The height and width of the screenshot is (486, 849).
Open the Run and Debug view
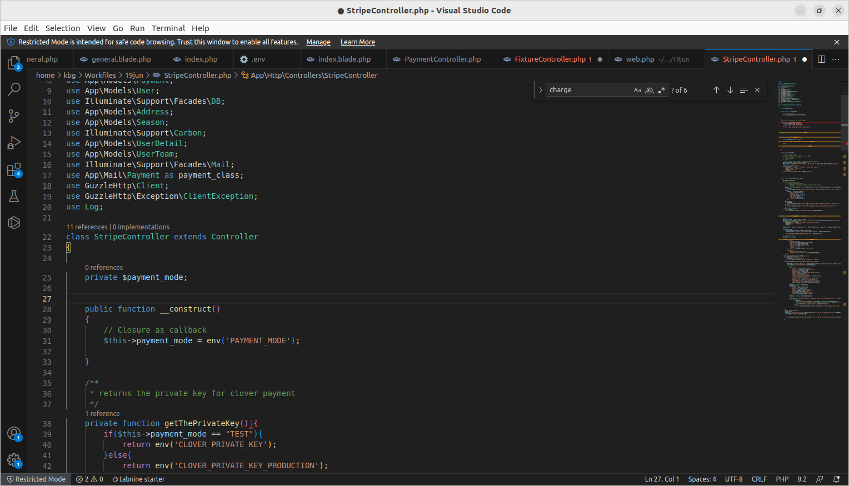[14, 143]
